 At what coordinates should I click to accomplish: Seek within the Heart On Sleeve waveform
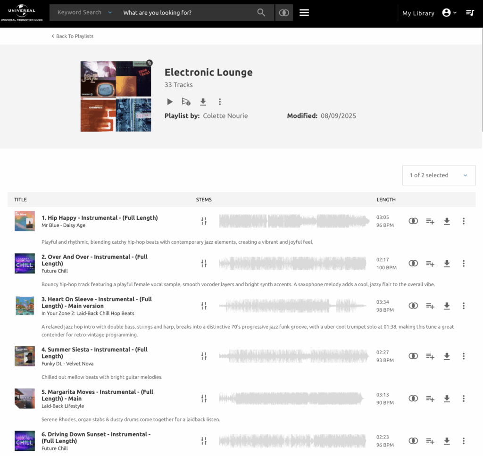pos(292,306)
